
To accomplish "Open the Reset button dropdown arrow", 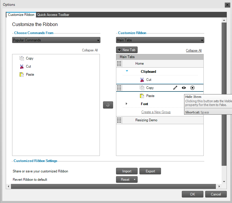I will (x=134, y=180).
